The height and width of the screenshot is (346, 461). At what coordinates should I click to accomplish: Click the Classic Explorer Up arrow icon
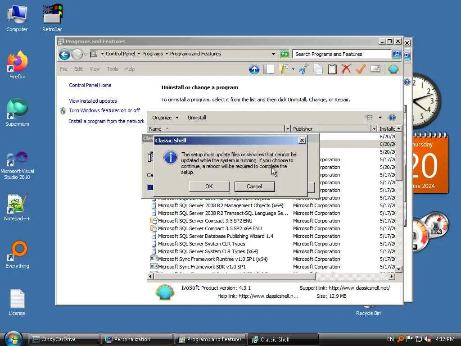tap(254, 69)
